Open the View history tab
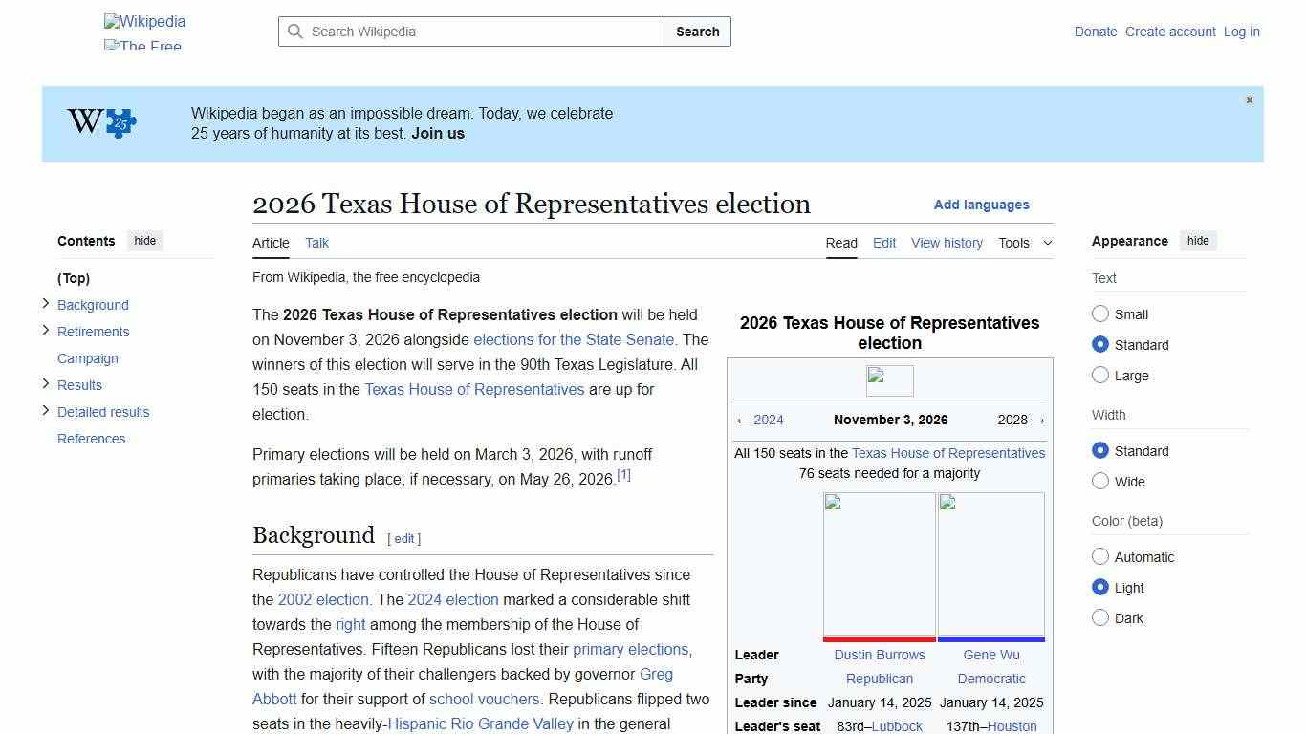 tap(947, 243)
